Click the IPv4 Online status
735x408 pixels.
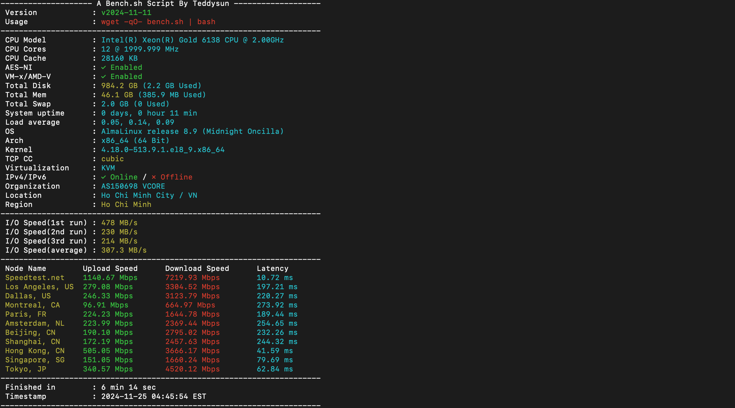point(119,177)
